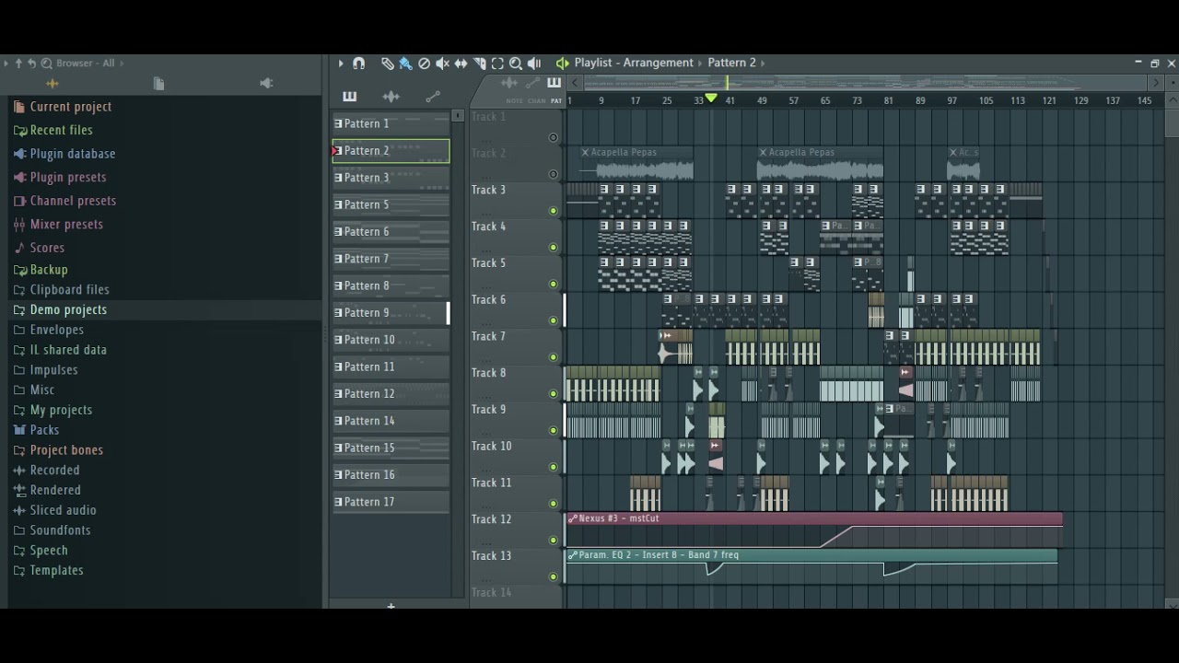Image resolution: width=1179 pixels, height=663 pixels.
Task: Click the Recorded microphone icon
Action: click(19, 471)
